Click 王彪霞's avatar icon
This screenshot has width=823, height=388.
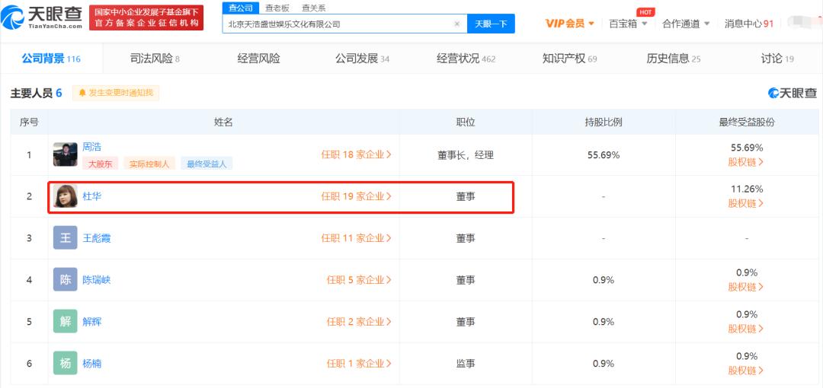[x=65, y=238]
